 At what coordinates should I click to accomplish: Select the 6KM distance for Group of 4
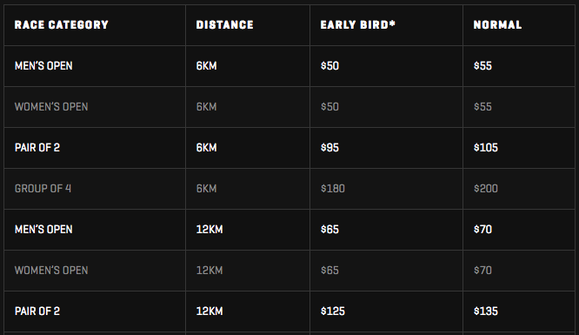pos(206,189)
